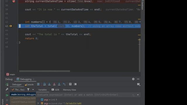Add watch with plus icon
Viewport: 187px width, 105px height.
click(133, 95)
